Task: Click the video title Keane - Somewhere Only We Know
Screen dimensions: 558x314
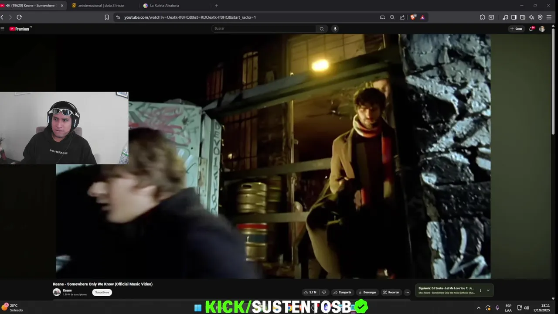Action: point(102,284)
